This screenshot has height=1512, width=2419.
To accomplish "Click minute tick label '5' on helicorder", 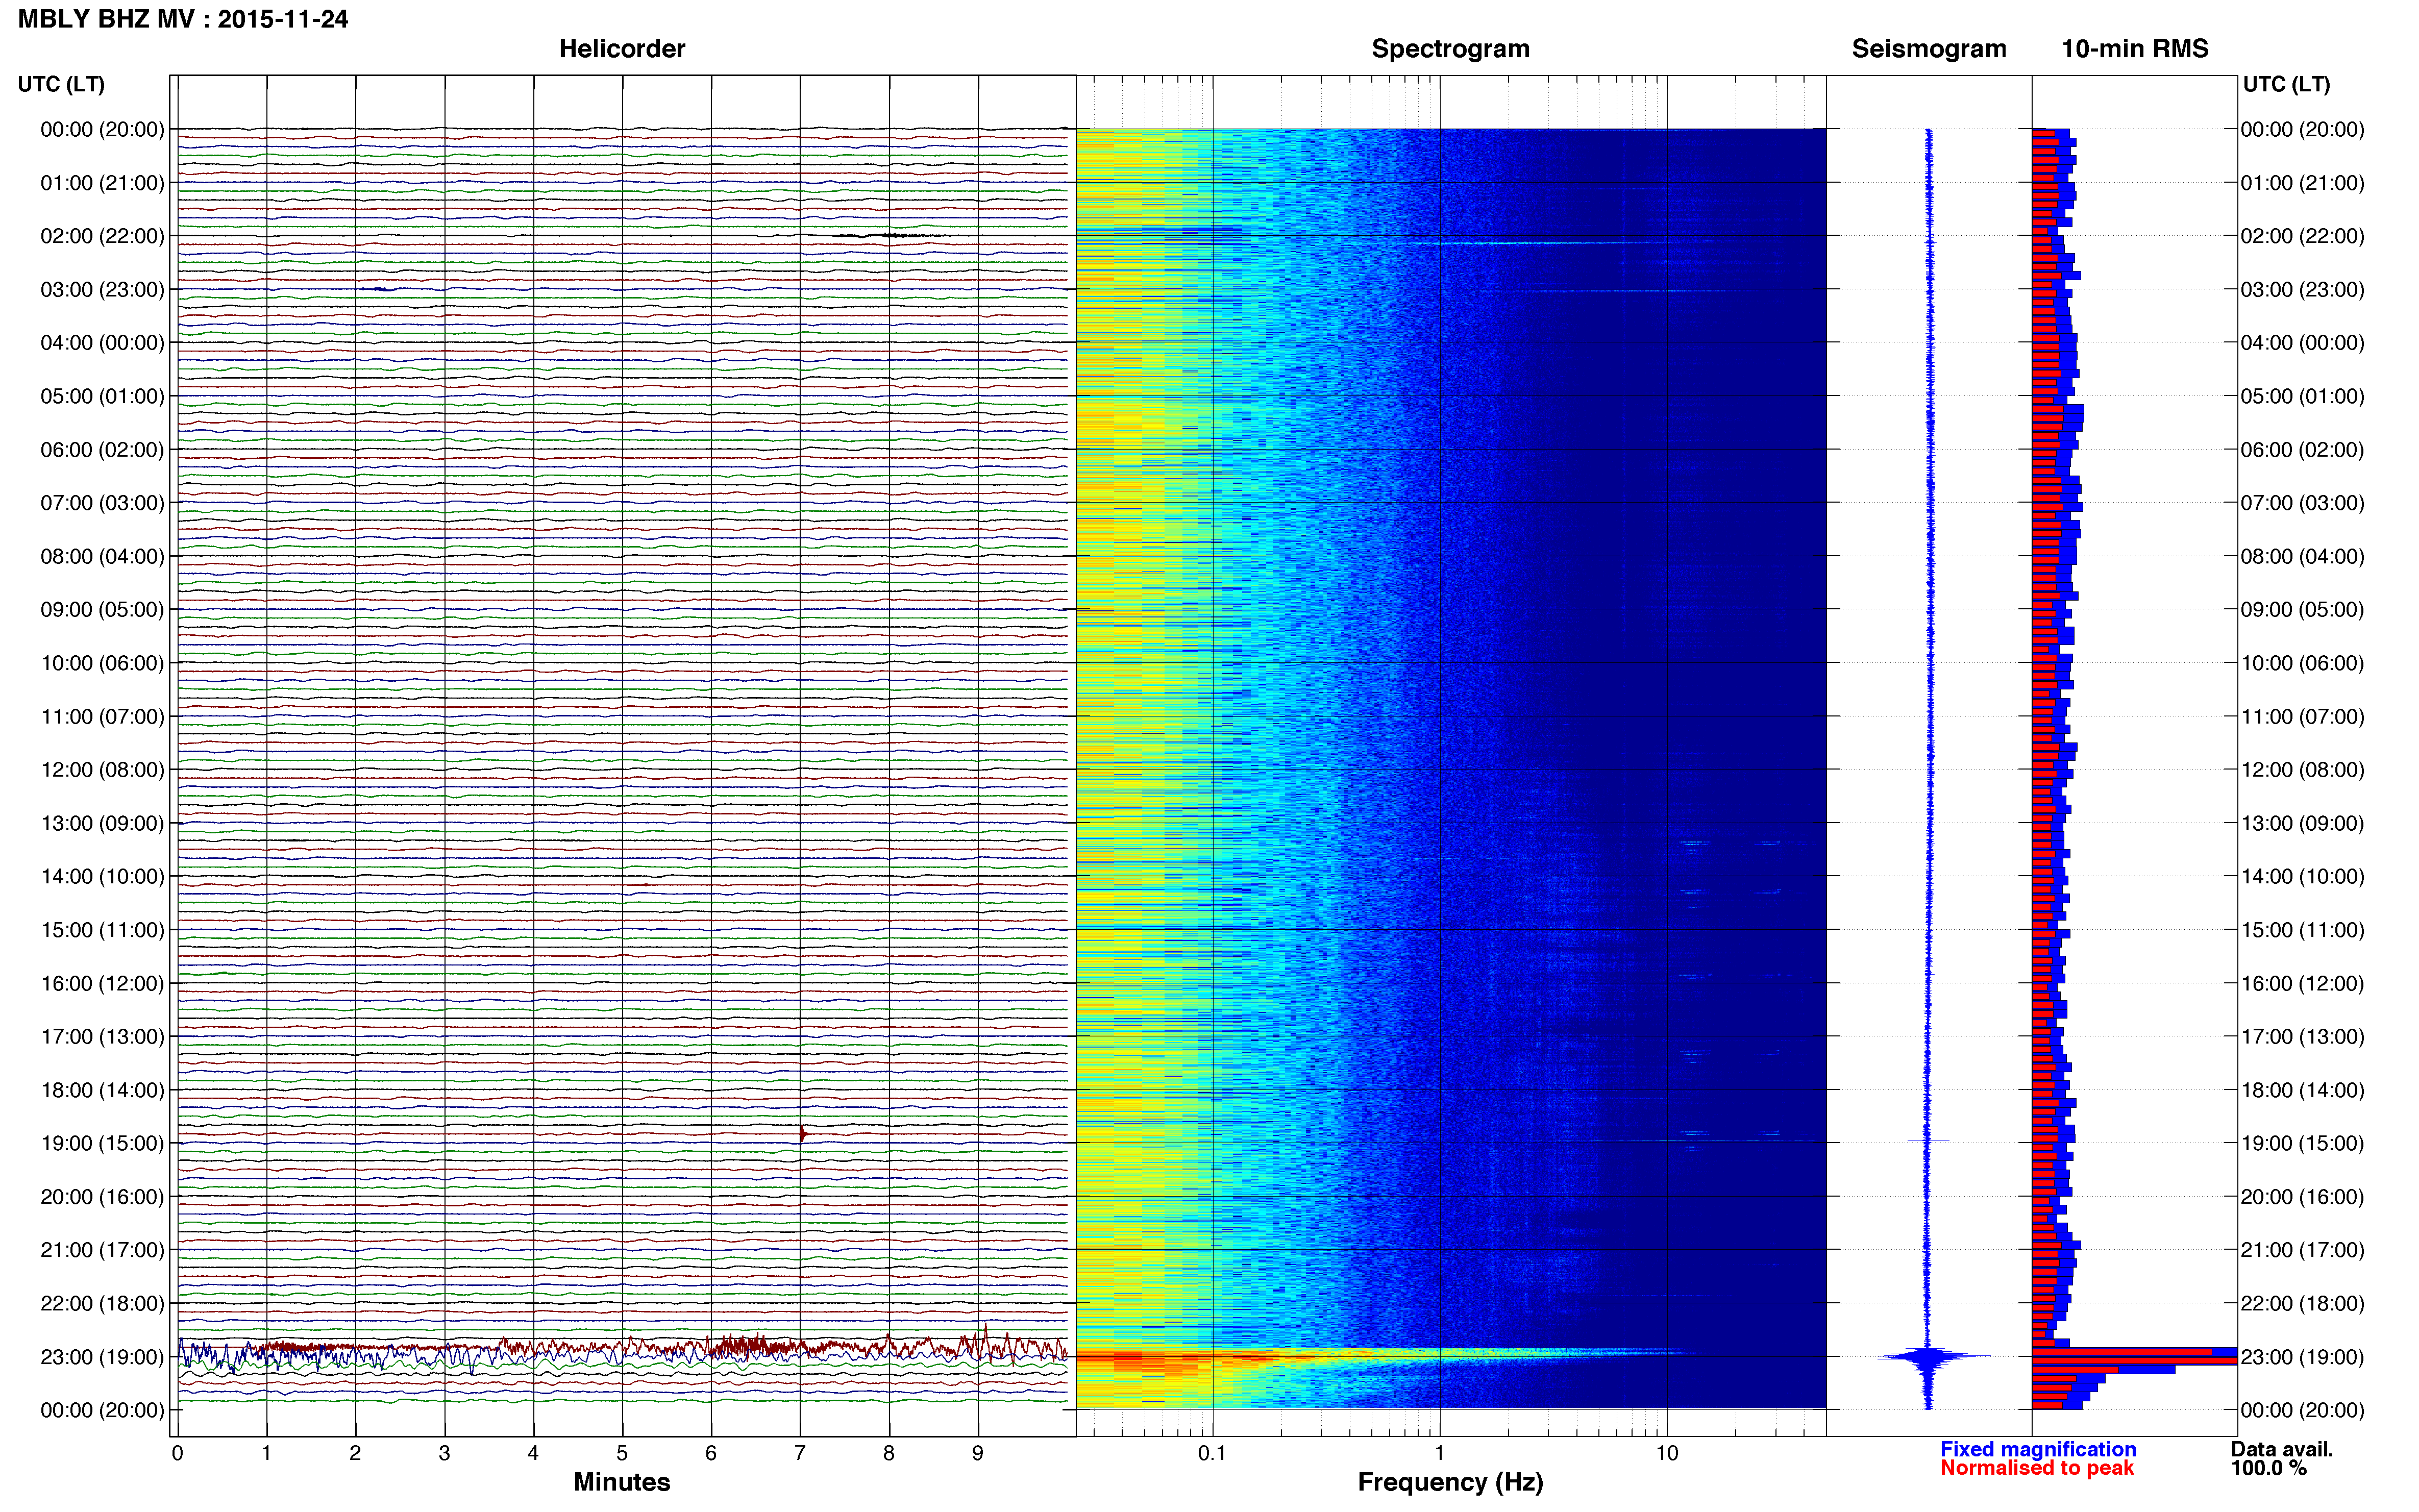I will pyautogui.click(x=622, y=1453).
